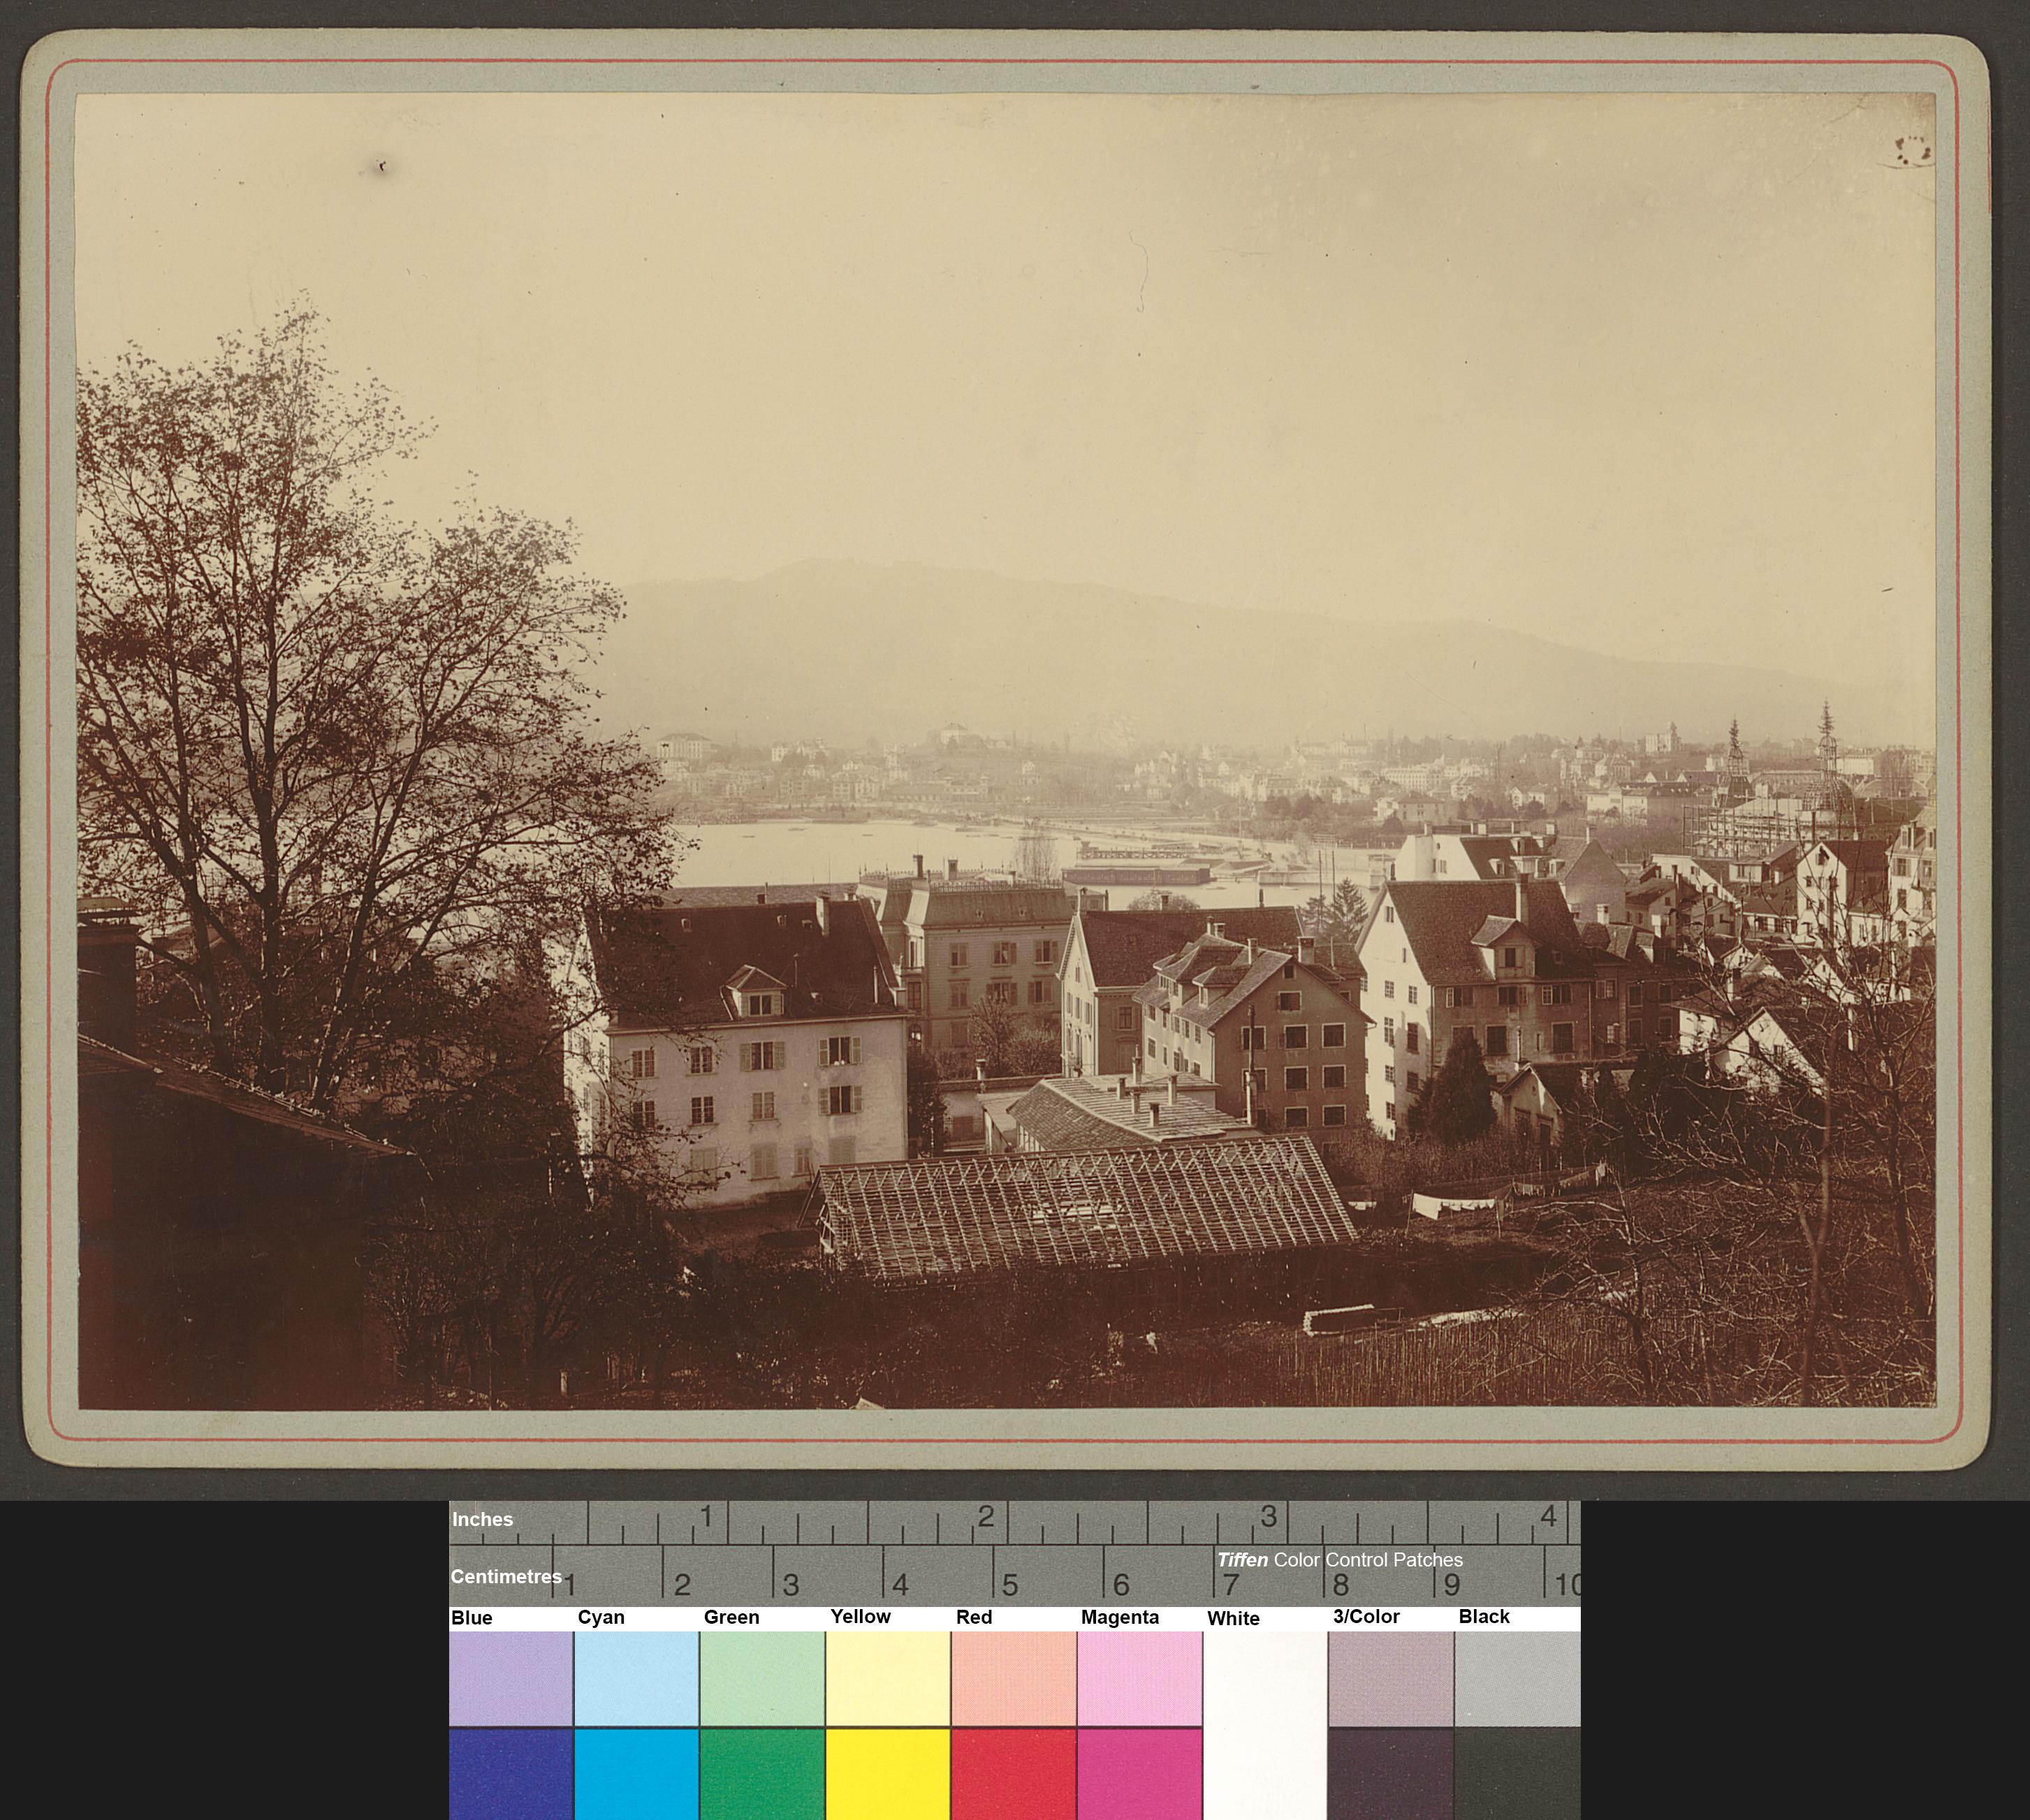The height and width of the screenshot is (1820, 2030).
Task: Click the dark purple 3/Color lower patch
Action: point(1391,1774)
